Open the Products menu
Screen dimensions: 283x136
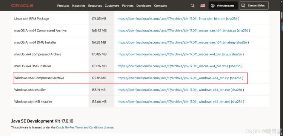[63, 6]
